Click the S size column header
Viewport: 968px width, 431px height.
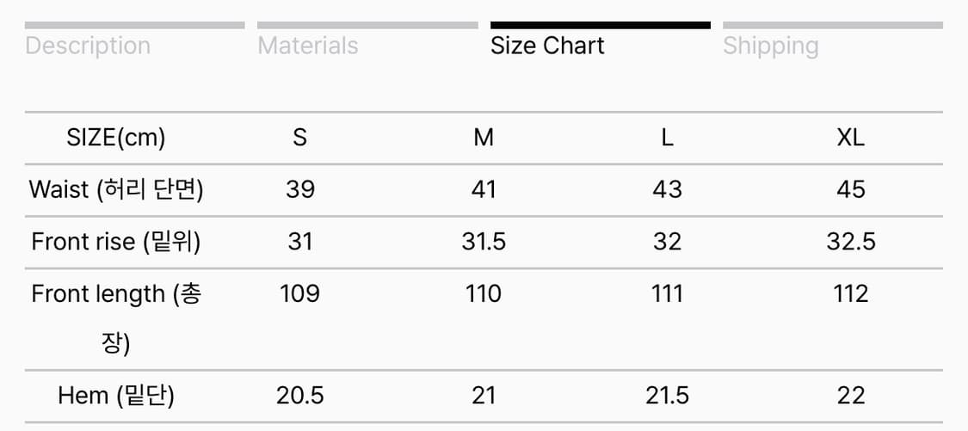(x=299, y=138)
